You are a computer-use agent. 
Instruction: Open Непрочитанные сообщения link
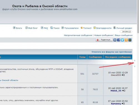point(78,35)
